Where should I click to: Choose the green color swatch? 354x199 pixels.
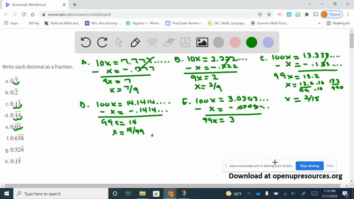coord(251,42)
